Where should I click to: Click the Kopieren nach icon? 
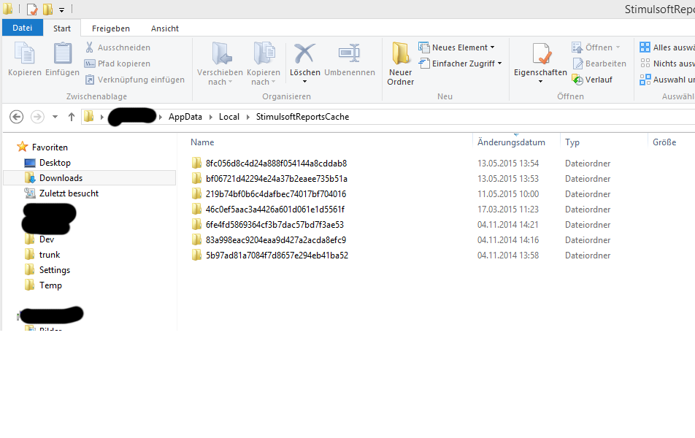pyautogui.click(x=264, y=53)
